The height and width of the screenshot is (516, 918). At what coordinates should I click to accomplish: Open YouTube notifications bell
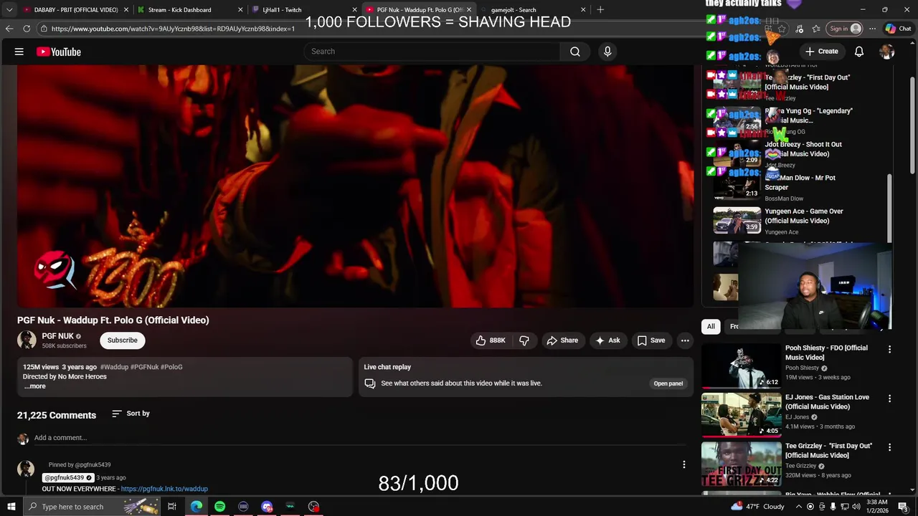point(859,52)
